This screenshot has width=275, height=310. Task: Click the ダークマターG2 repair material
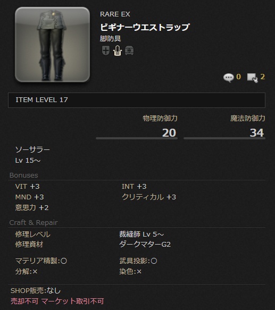coord(145,245)
